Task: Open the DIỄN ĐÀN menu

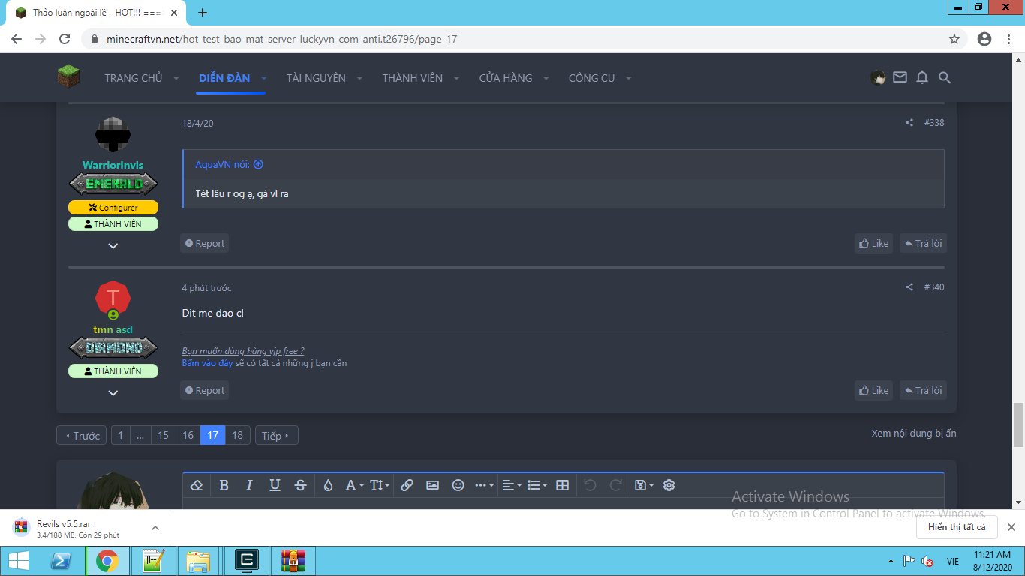Action: (224, 78)
